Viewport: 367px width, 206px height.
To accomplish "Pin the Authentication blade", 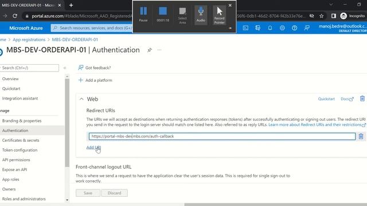I will point(149,50).
